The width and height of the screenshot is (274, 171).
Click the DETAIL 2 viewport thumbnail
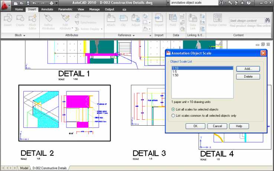(65, 113)
